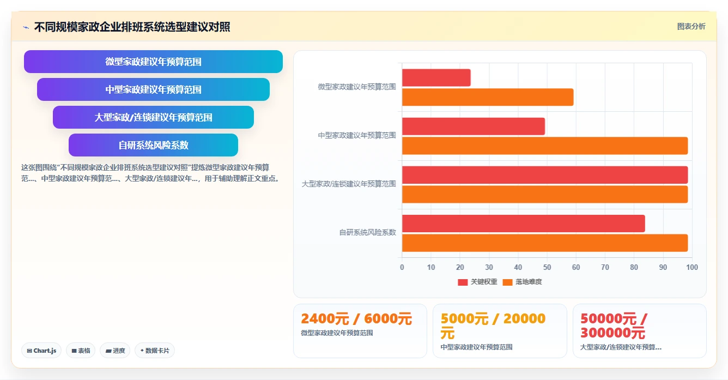Image resolution: width=728 pixels, height=380 pixels.
Task: Toggle the 落地难度 legend orange swatch
Action: click(508, 282)
